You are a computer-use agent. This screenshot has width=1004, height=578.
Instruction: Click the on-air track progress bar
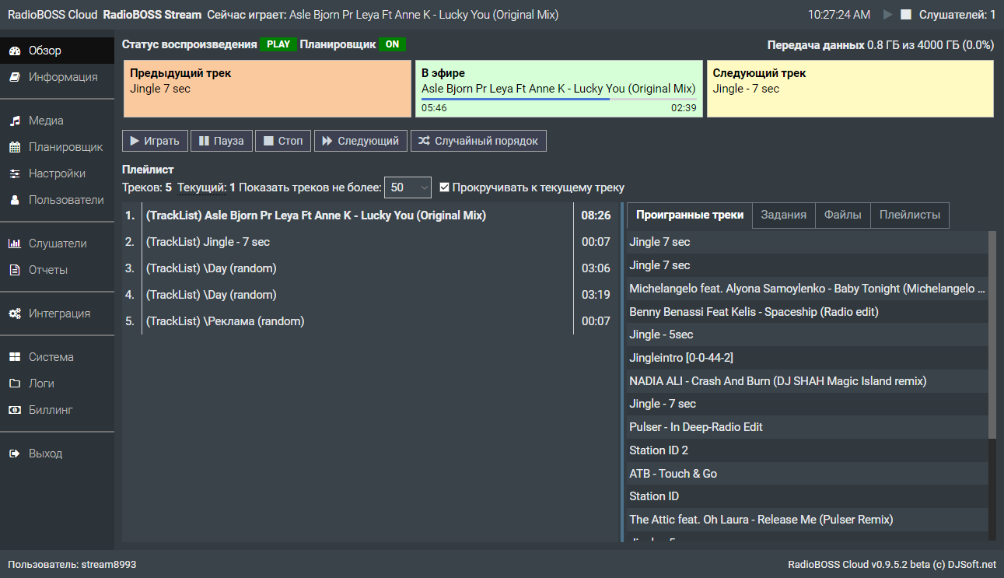(558, 99)
